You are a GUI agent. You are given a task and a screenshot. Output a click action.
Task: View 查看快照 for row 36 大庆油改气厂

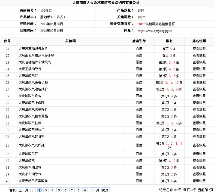[x=199, y=154]
